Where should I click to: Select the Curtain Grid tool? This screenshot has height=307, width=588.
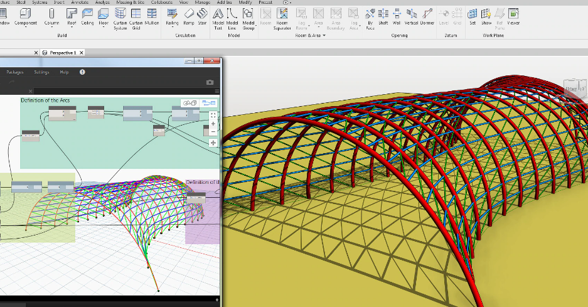click(x=136, y=19)
